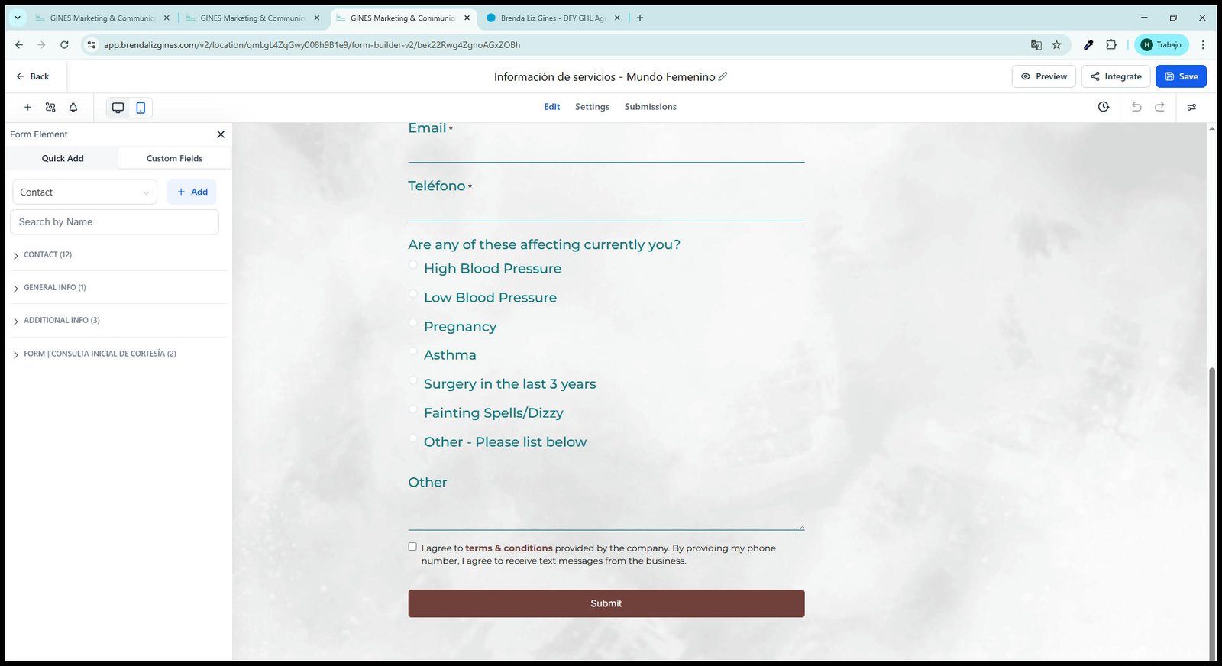The image size is (1222, 666).
Task: Click the redo arrow icon
Action: point(1159,107)
